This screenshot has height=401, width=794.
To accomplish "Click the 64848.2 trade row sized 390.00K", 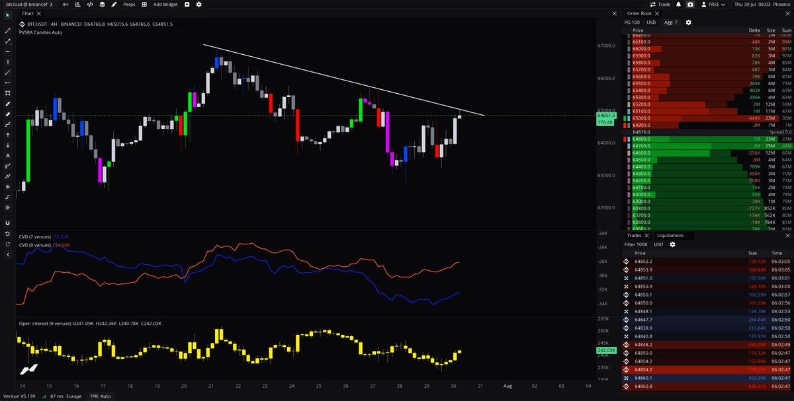I will (x=707, y=345).
